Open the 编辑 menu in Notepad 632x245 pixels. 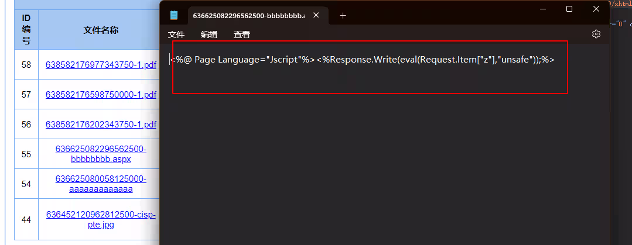pyautogui.click(x=209, y=34)
